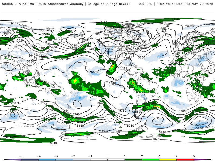This screenshot has width=215, height=161.
Task: Click the yellow 3 to 4 legend segment
Action: (168, 160)
